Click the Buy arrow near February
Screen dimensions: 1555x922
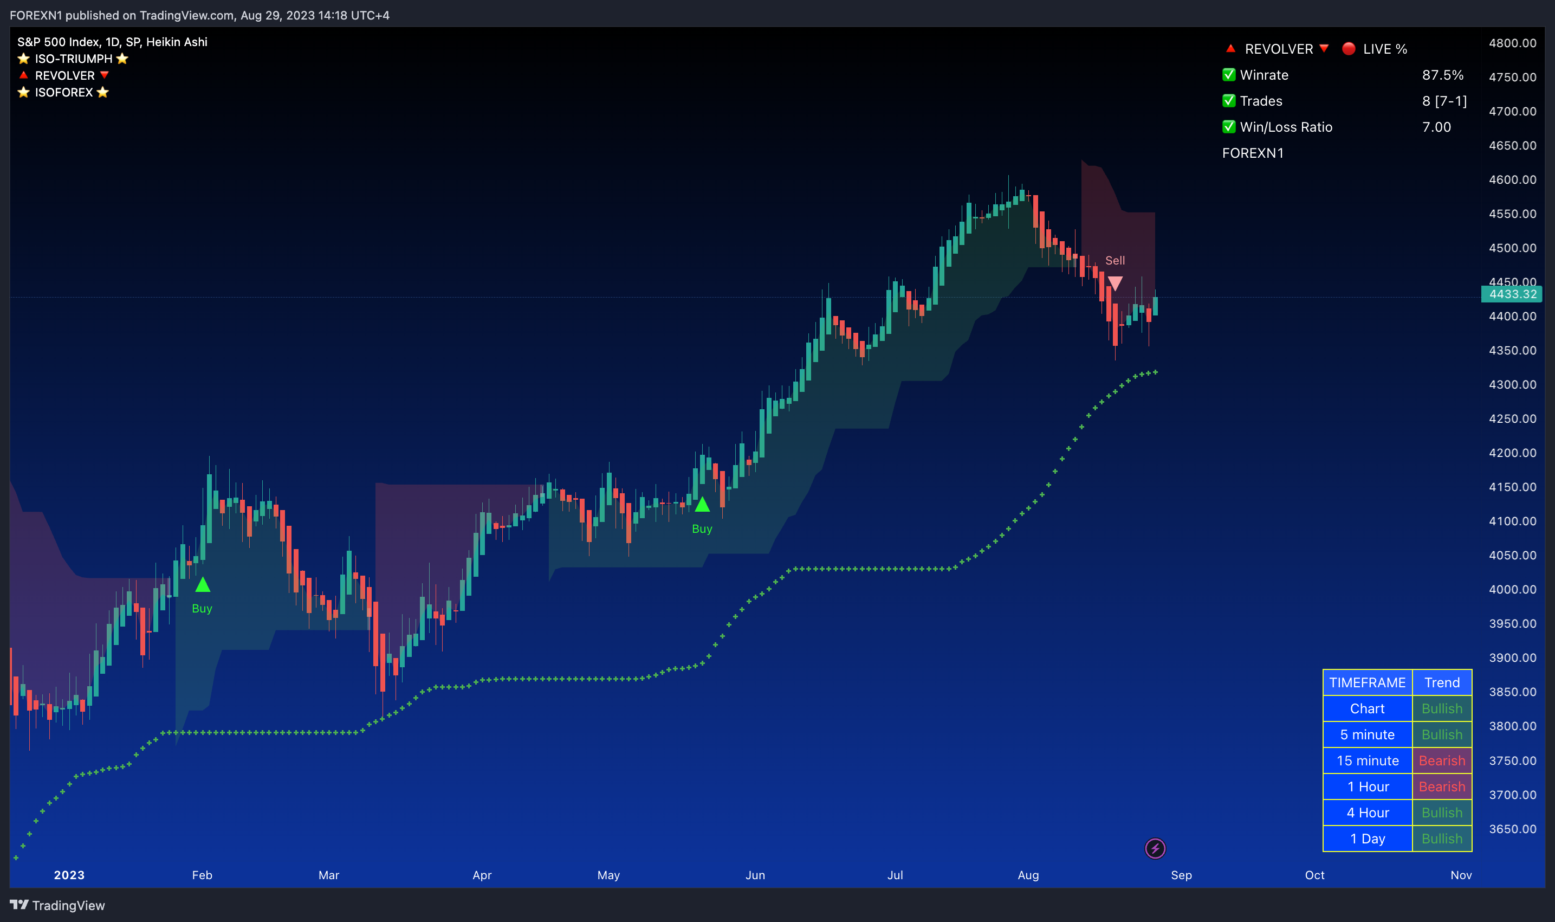(x=203, y=585)
